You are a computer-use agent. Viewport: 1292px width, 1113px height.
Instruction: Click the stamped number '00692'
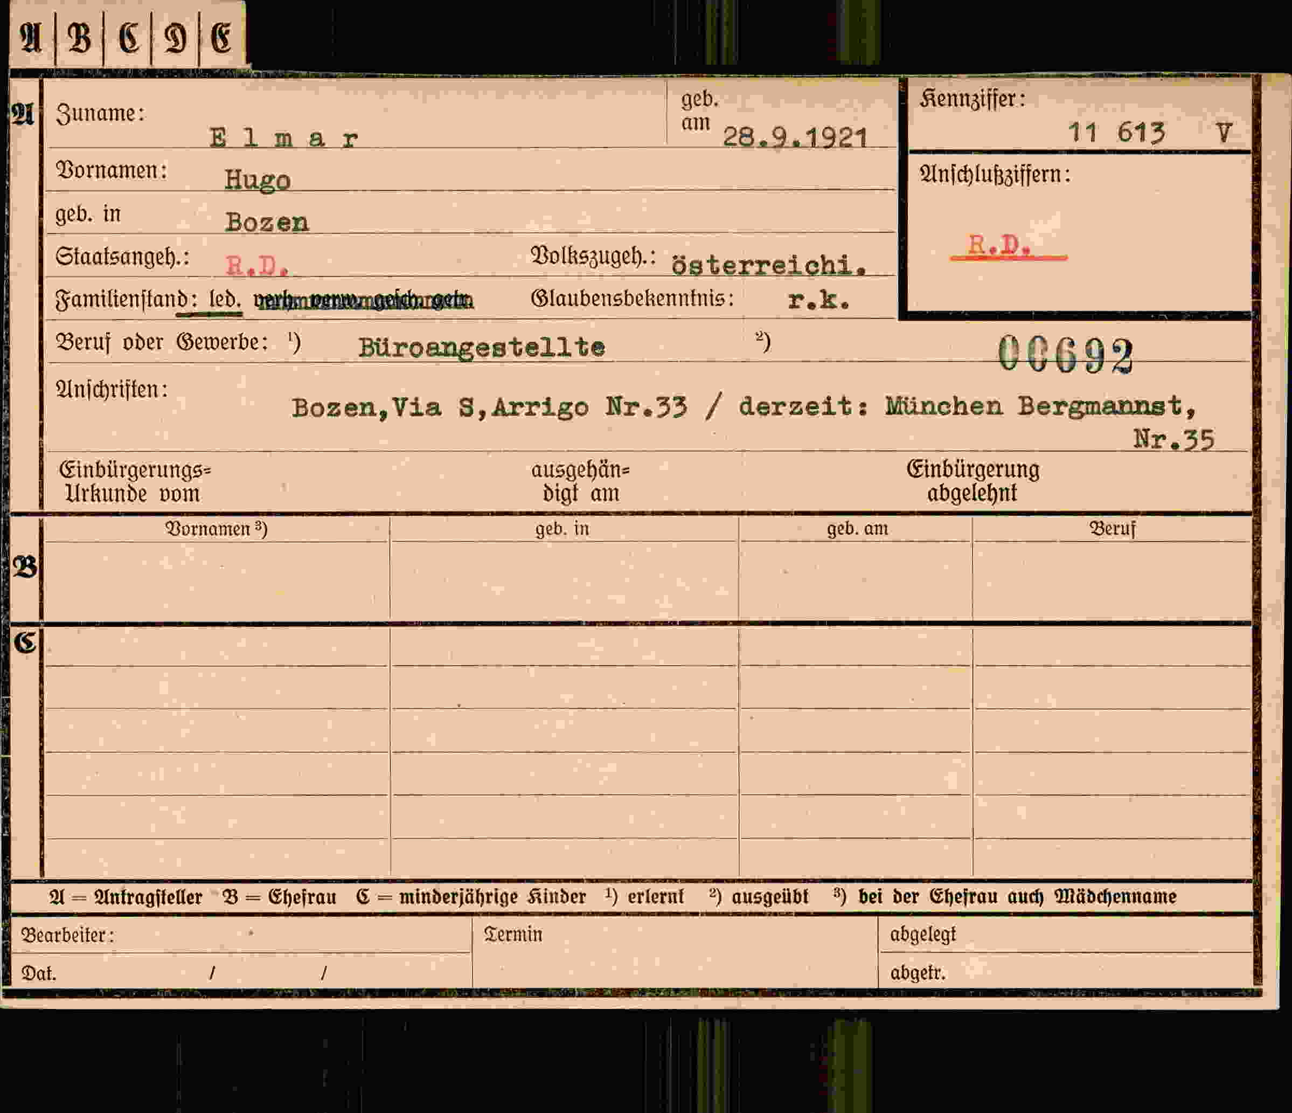pyautogui.click(x=1066, y=354)
